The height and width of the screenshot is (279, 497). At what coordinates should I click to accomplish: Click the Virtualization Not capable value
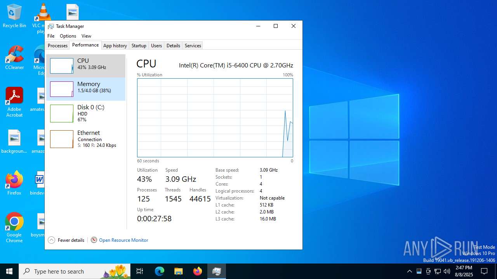(272, 198)
